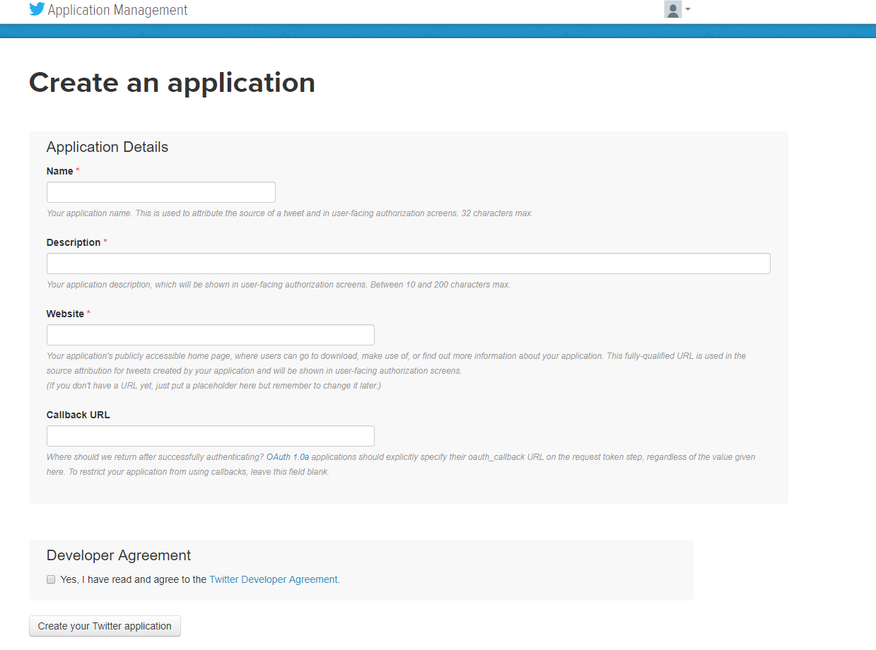Image resolution: width=876 pixels, height=650 pixels.
Task: Open the OAuth 1.0a link
Action: [x=287, y=457]
